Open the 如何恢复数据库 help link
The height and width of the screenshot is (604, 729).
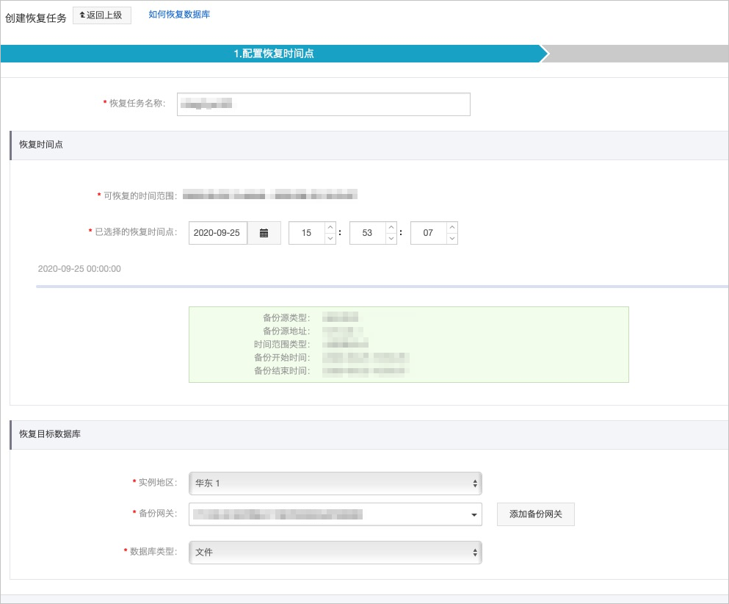coord(179,15)
